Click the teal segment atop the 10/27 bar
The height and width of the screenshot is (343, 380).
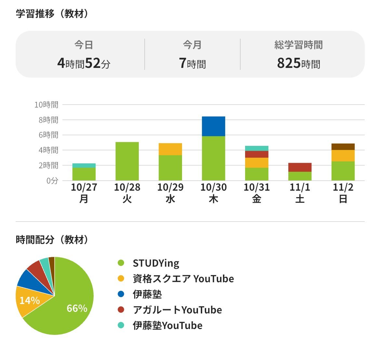click(84, 165)
